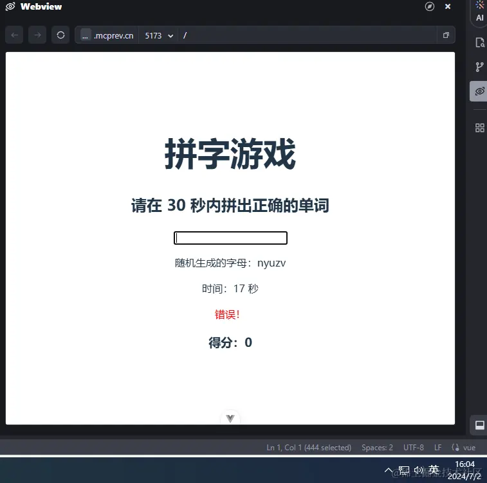
Task: Open the volume tray icon
Action: (x=418, y=470)
